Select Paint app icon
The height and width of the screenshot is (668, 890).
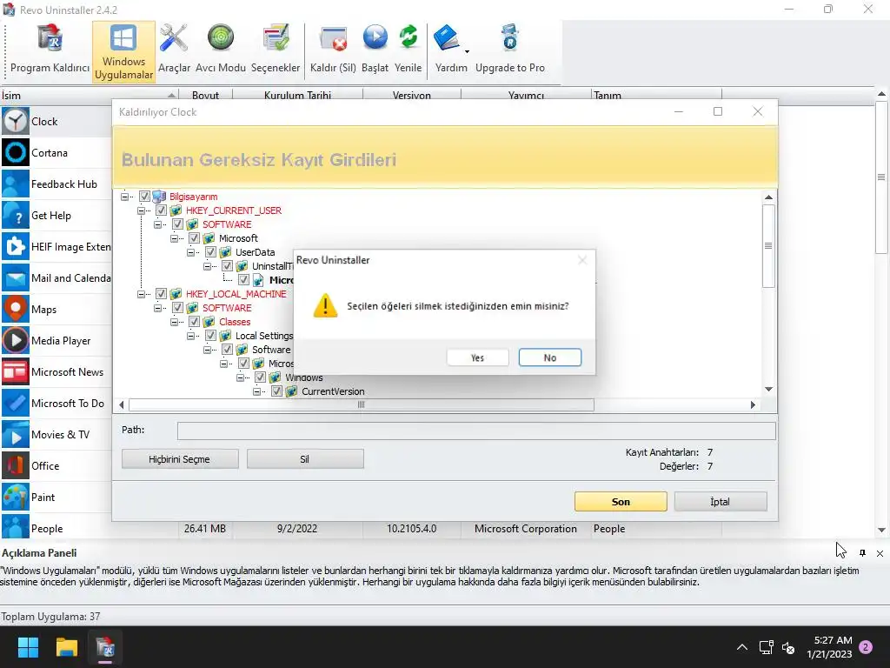(x=16, y=497)
